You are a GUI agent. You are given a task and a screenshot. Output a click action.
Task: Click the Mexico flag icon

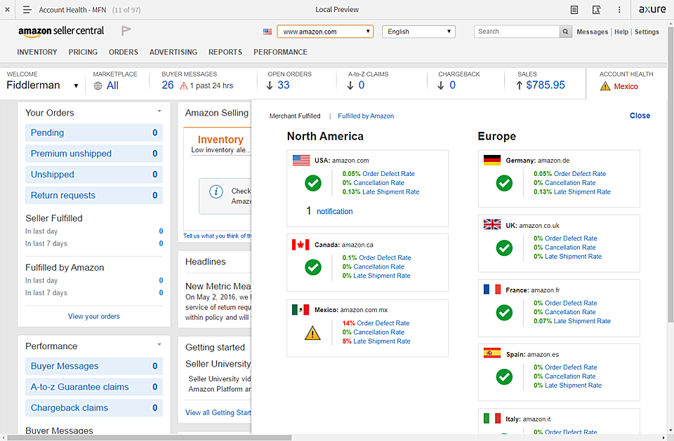pos(300,310)
